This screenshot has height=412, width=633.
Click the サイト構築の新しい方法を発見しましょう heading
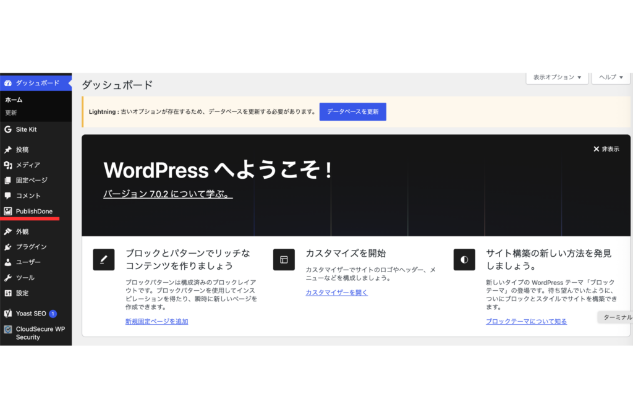point(549,259)
